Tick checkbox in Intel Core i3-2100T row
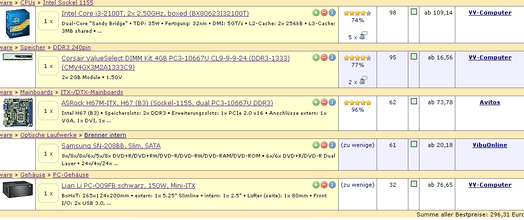 pyautogui.click(x=414, y=12)
